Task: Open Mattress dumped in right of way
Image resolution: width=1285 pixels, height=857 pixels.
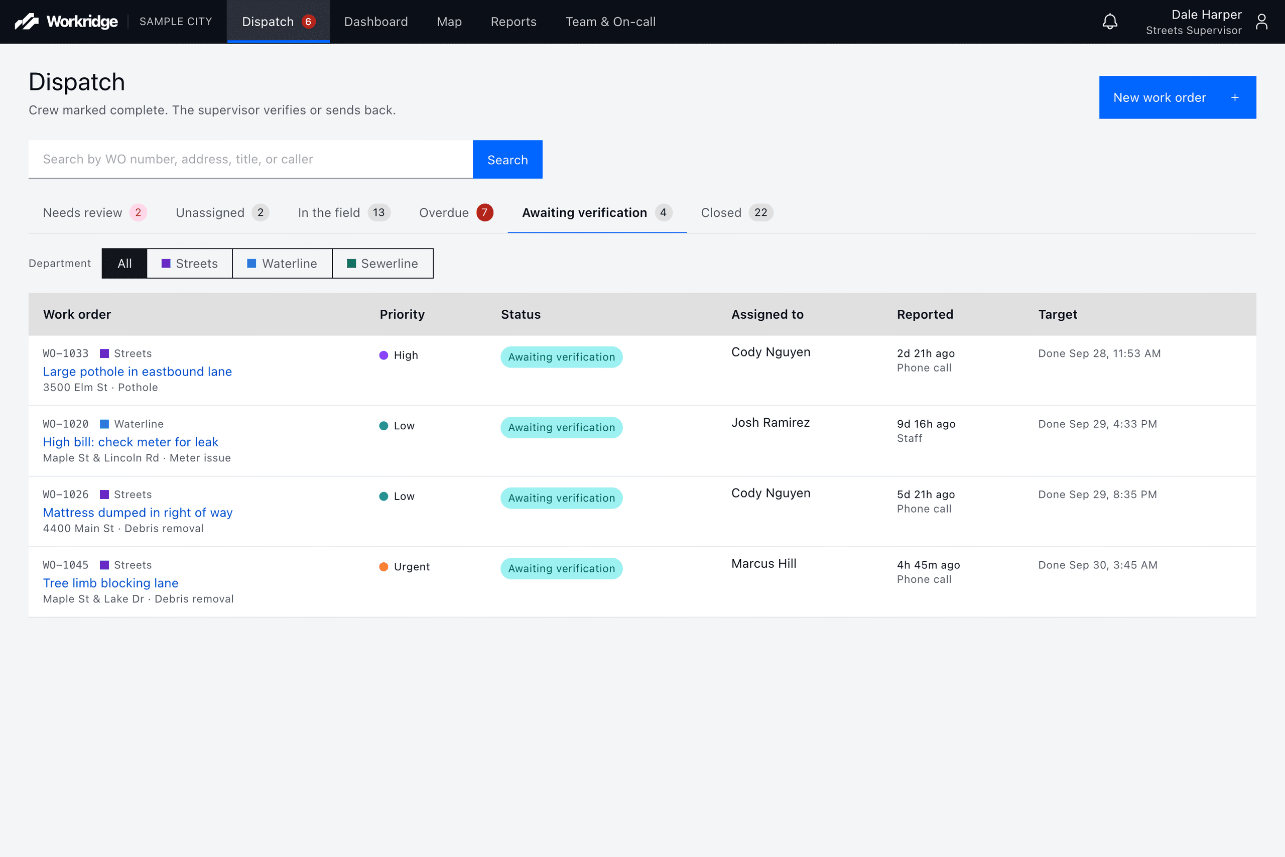Action: coord(138,513)
